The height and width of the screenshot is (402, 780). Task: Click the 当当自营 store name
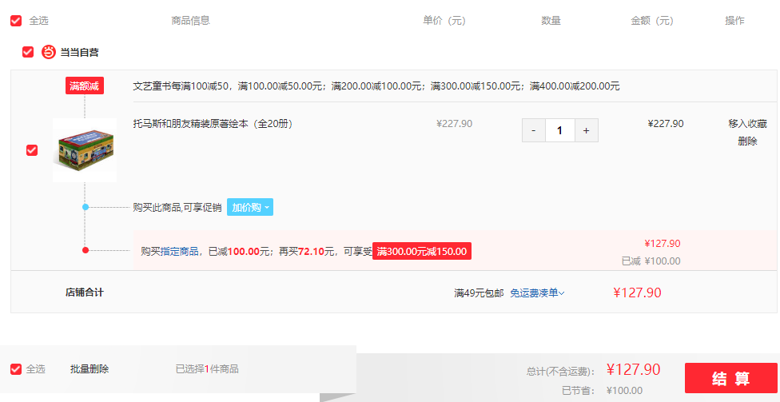pos(79,52)
